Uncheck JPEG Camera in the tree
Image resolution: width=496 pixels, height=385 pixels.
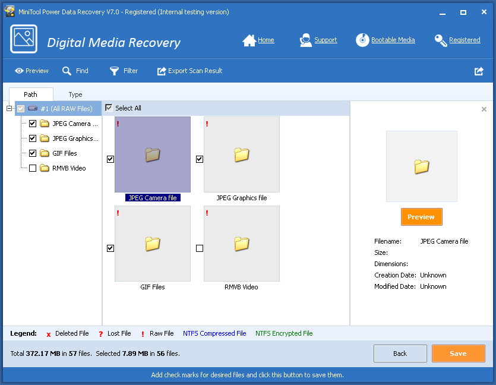click(x=33, y=124)
